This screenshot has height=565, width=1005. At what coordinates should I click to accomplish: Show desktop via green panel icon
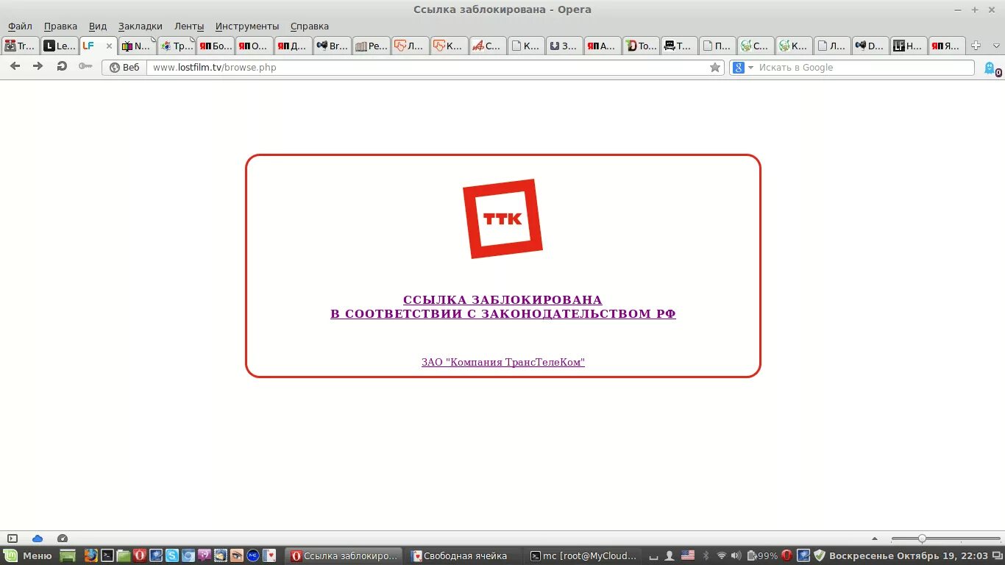[68, 555]
